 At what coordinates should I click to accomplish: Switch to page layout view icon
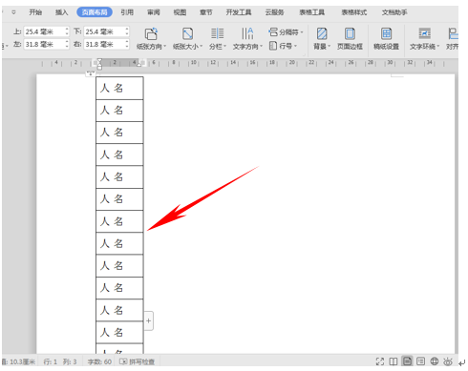coord(407,361)
